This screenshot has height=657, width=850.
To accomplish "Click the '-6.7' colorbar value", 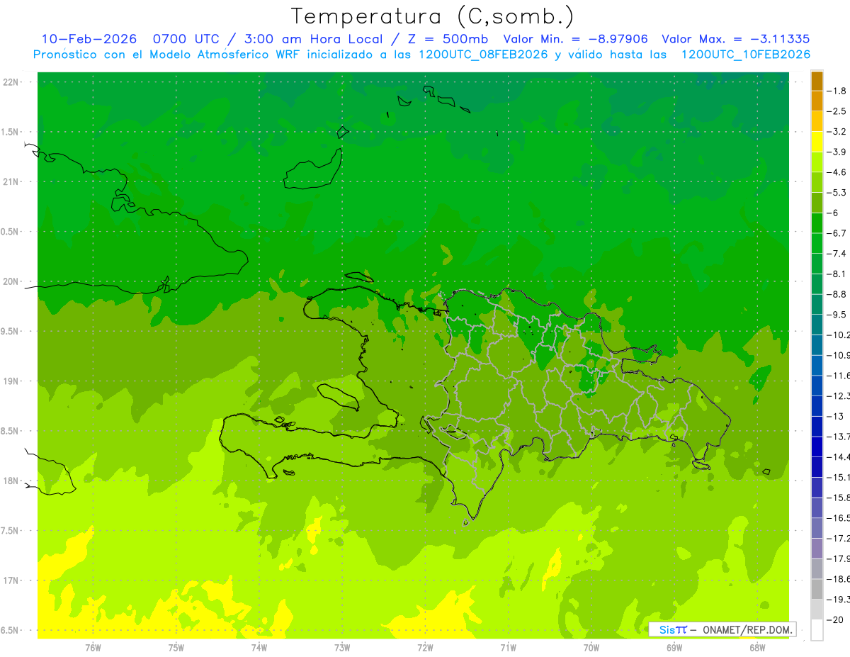I will tap(838, 233).
